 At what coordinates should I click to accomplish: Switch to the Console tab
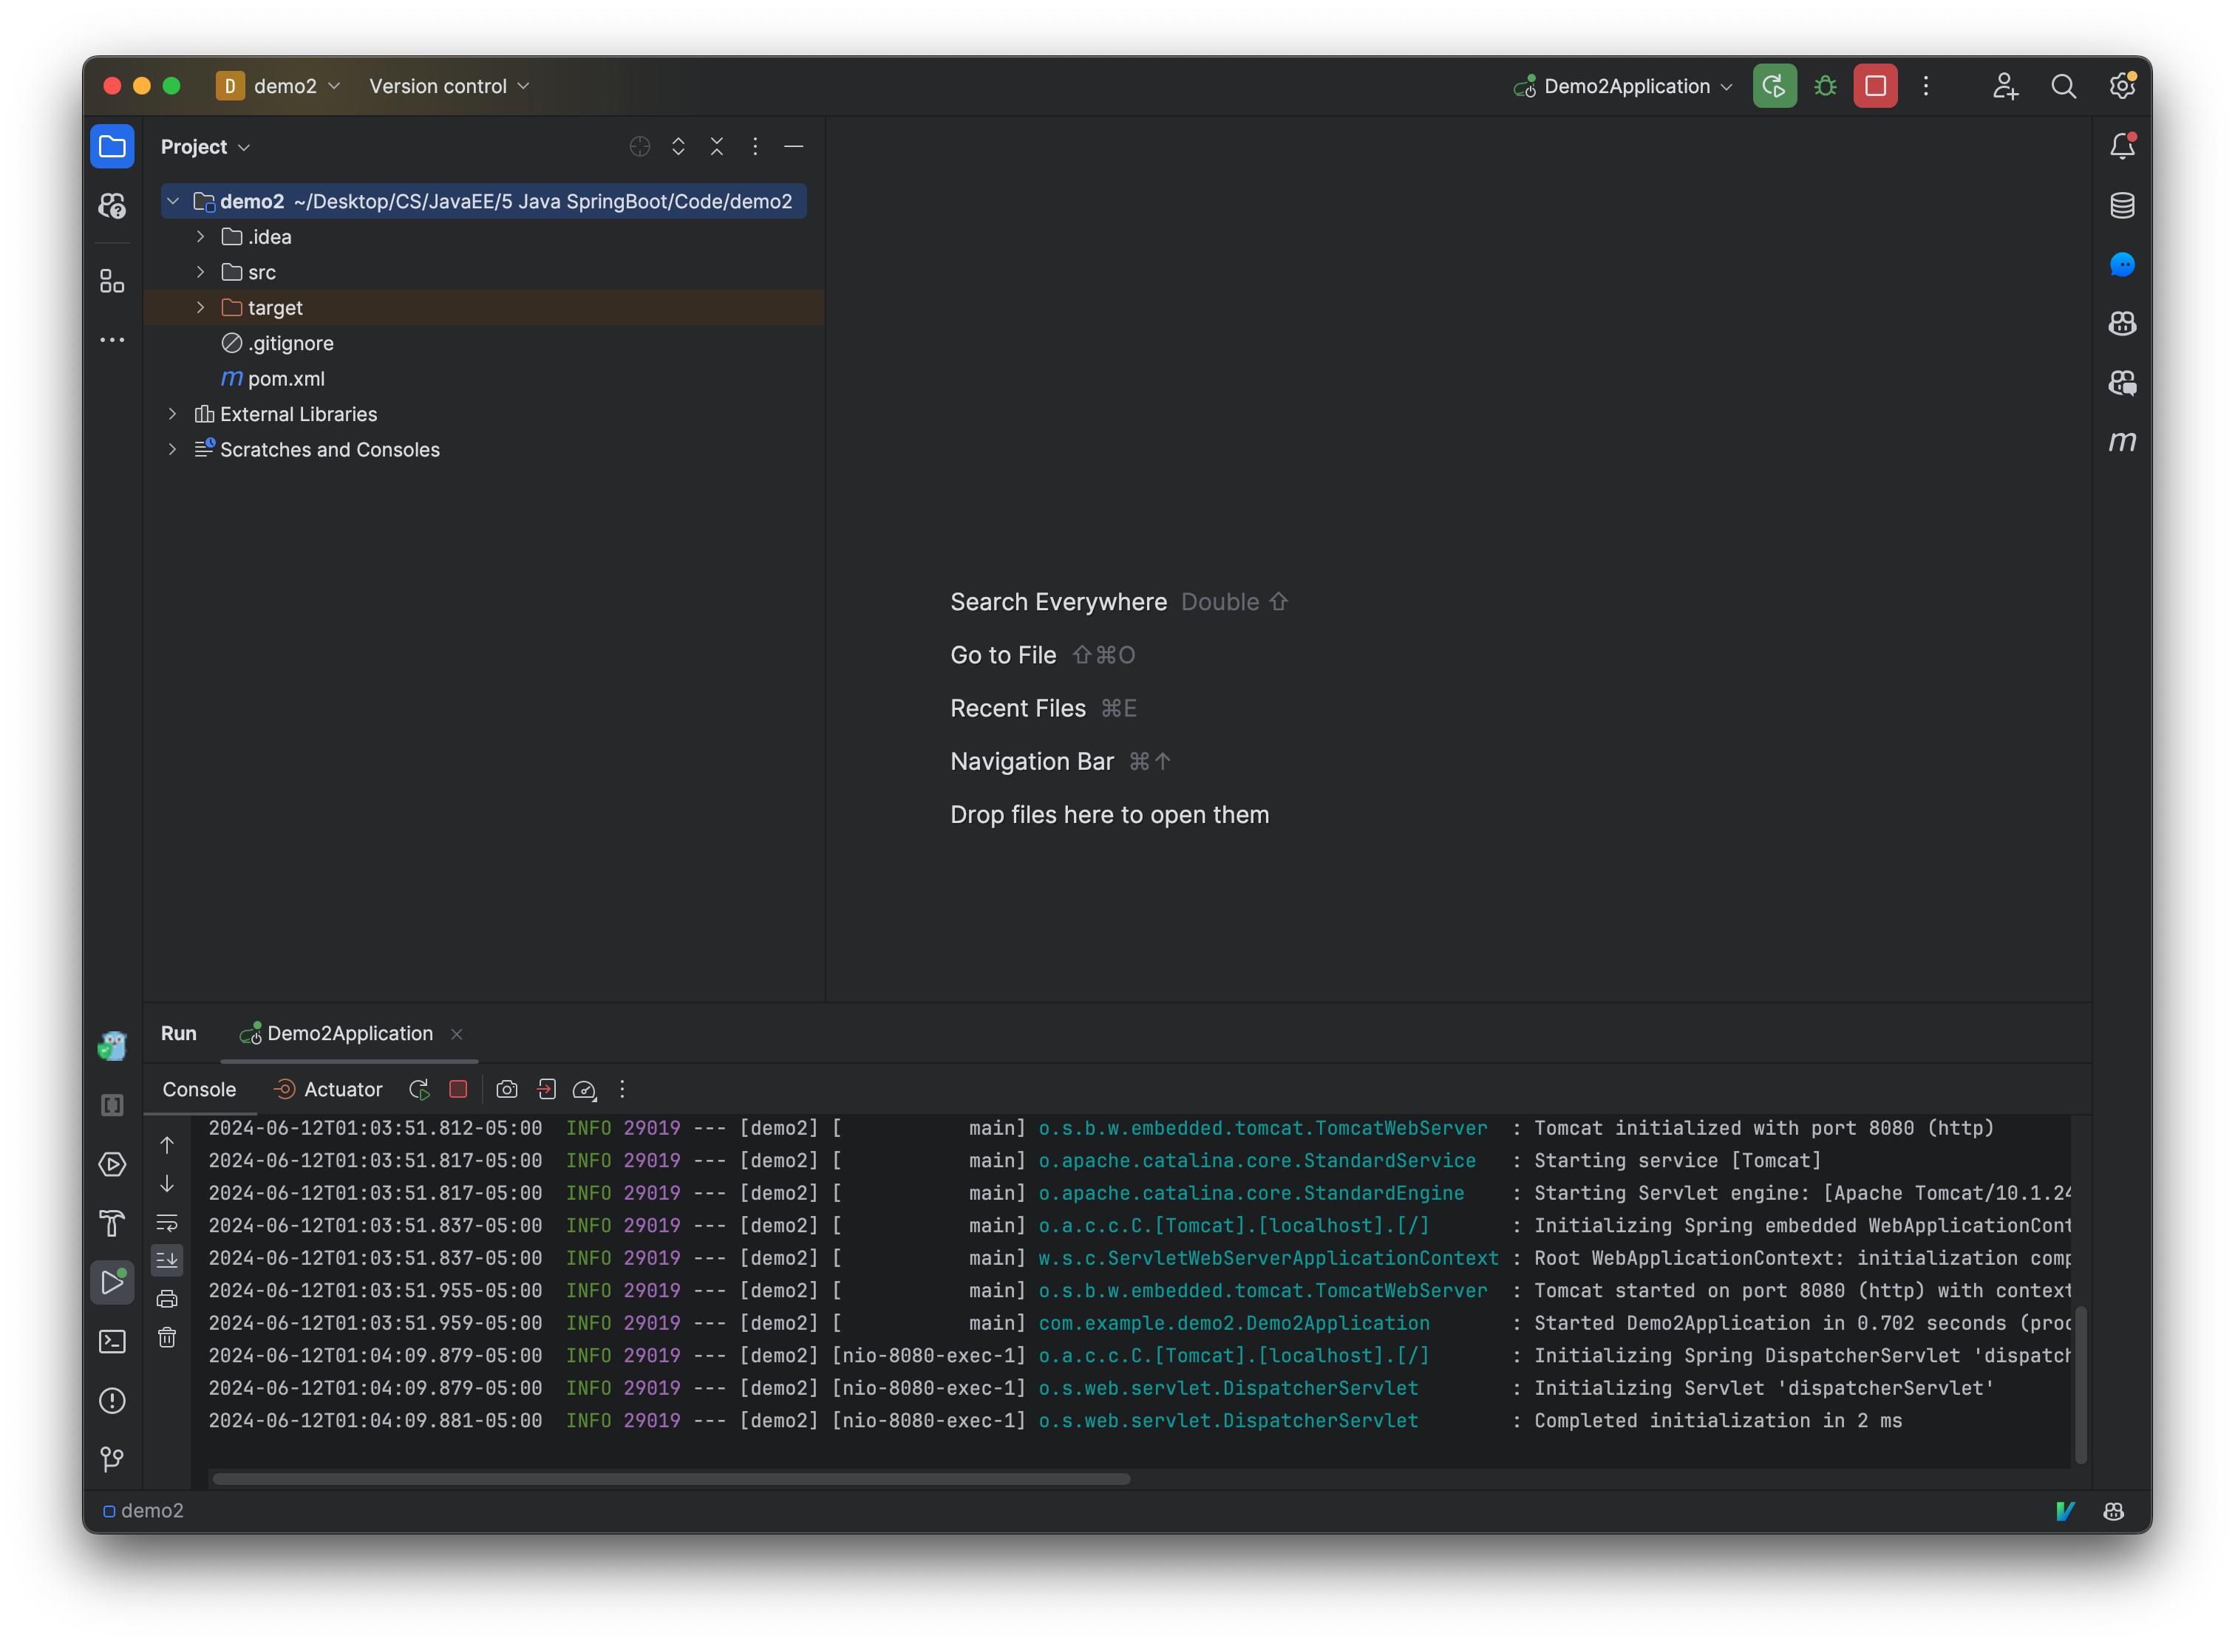tap(198, 1087)
